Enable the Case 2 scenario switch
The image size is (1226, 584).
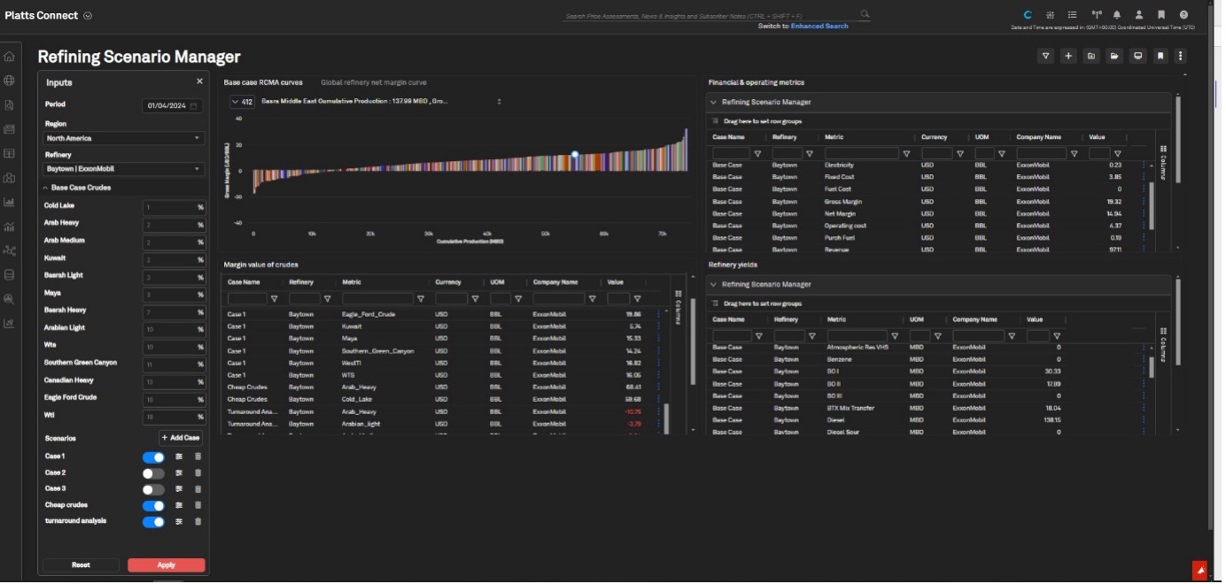pyautogui.click(x=153, y=473)
